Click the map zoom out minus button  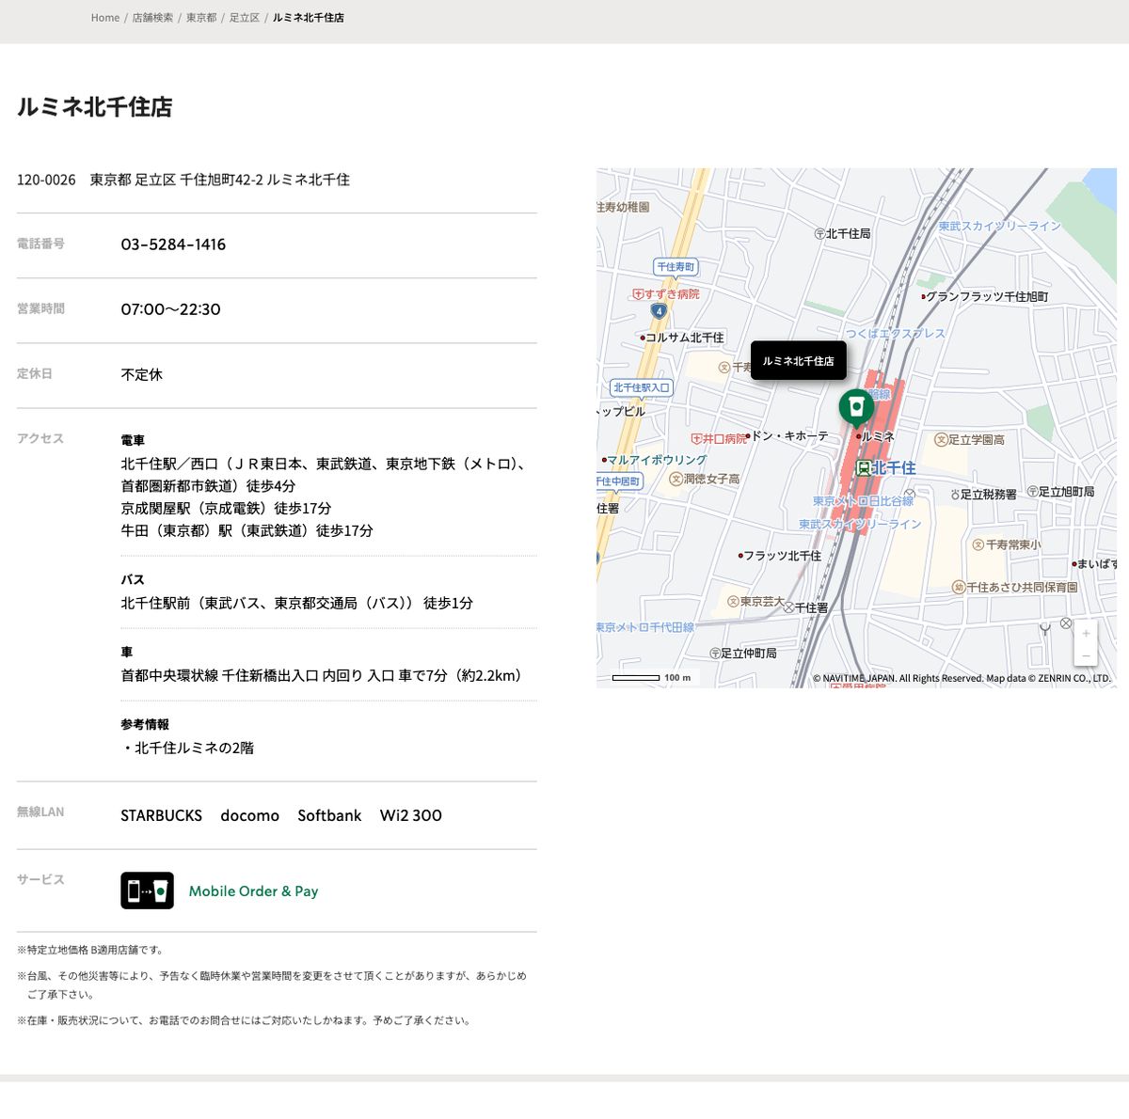(1086, 654)
